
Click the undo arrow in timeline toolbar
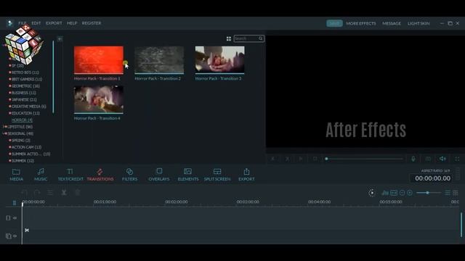24,193
